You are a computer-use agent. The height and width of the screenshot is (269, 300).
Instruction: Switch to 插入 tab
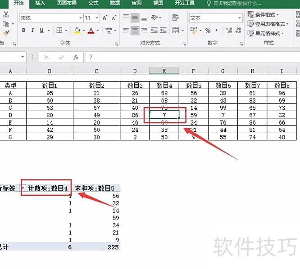(40, 3)
